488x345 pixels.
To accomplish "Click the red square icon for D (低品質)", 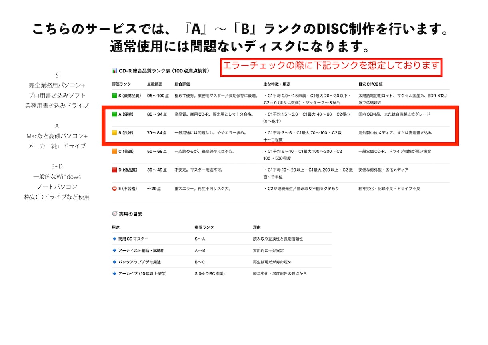I will tap(114, 170).
